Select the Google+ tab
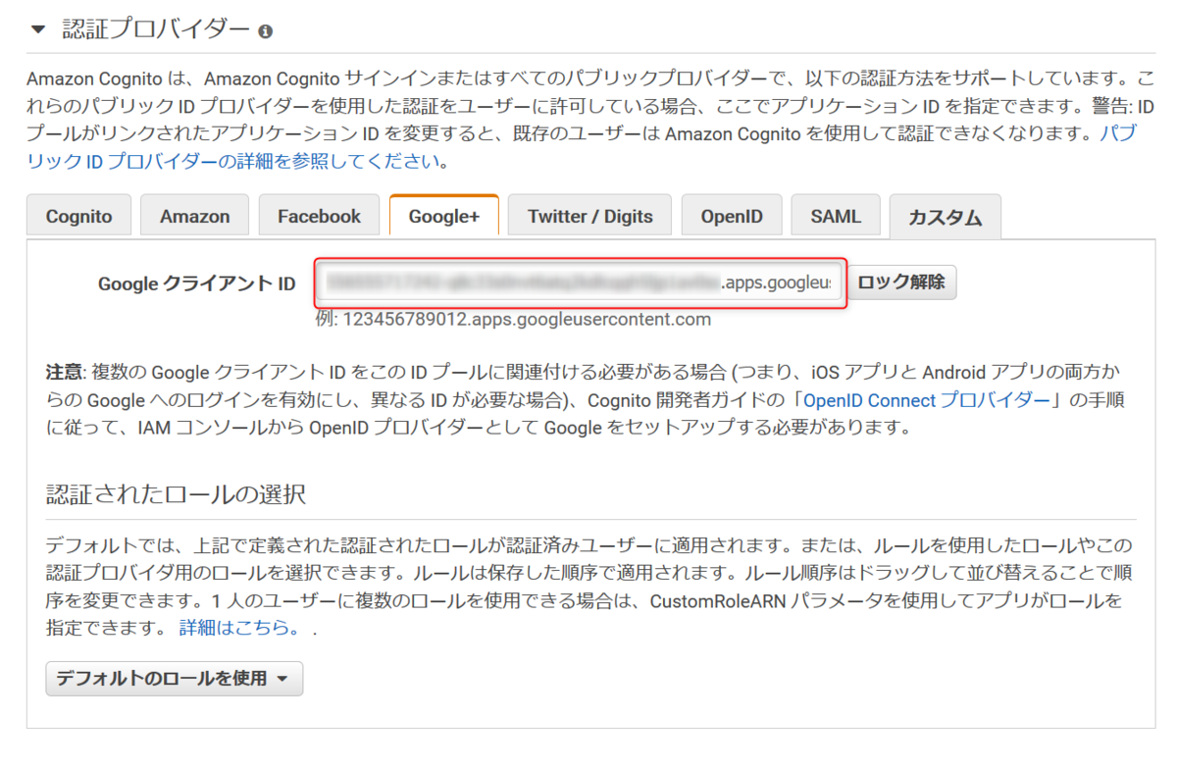The width and height of the screenshot is (1177, 769). pos(444,216)
